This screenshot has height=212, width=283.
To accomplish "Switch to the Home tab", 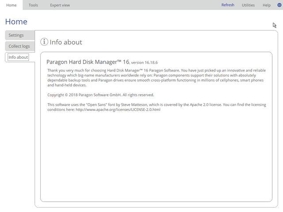I will point(11,5).
